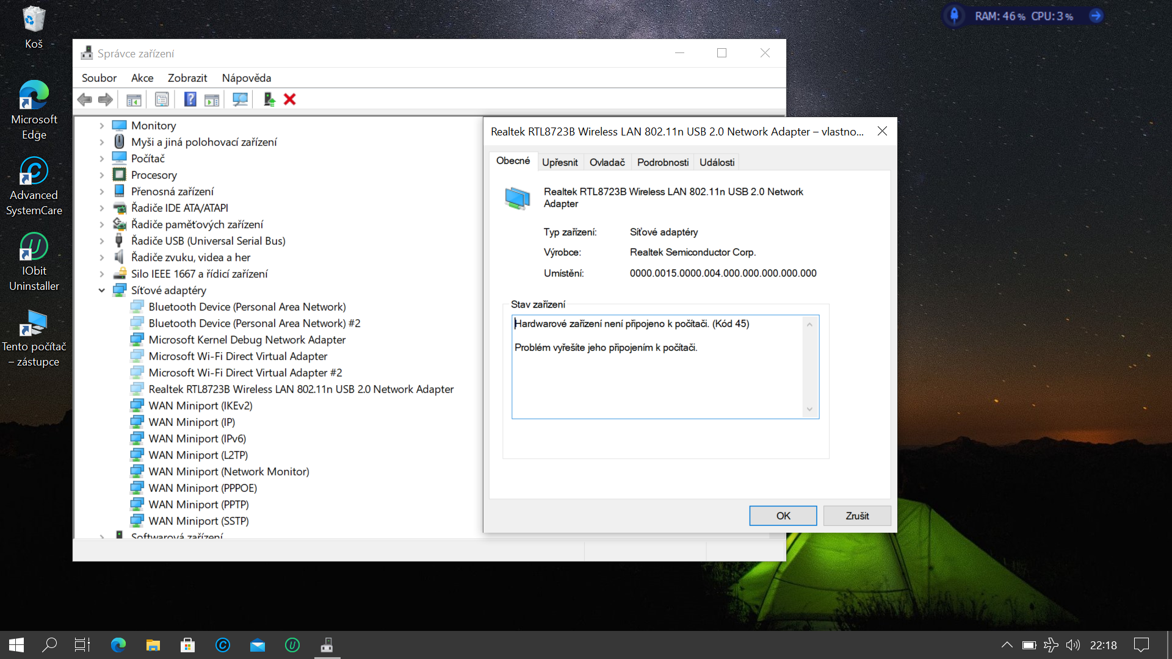Screen dimensions: 1172x659
Task: Expand the Monitory category
Action: coord(102,126)
